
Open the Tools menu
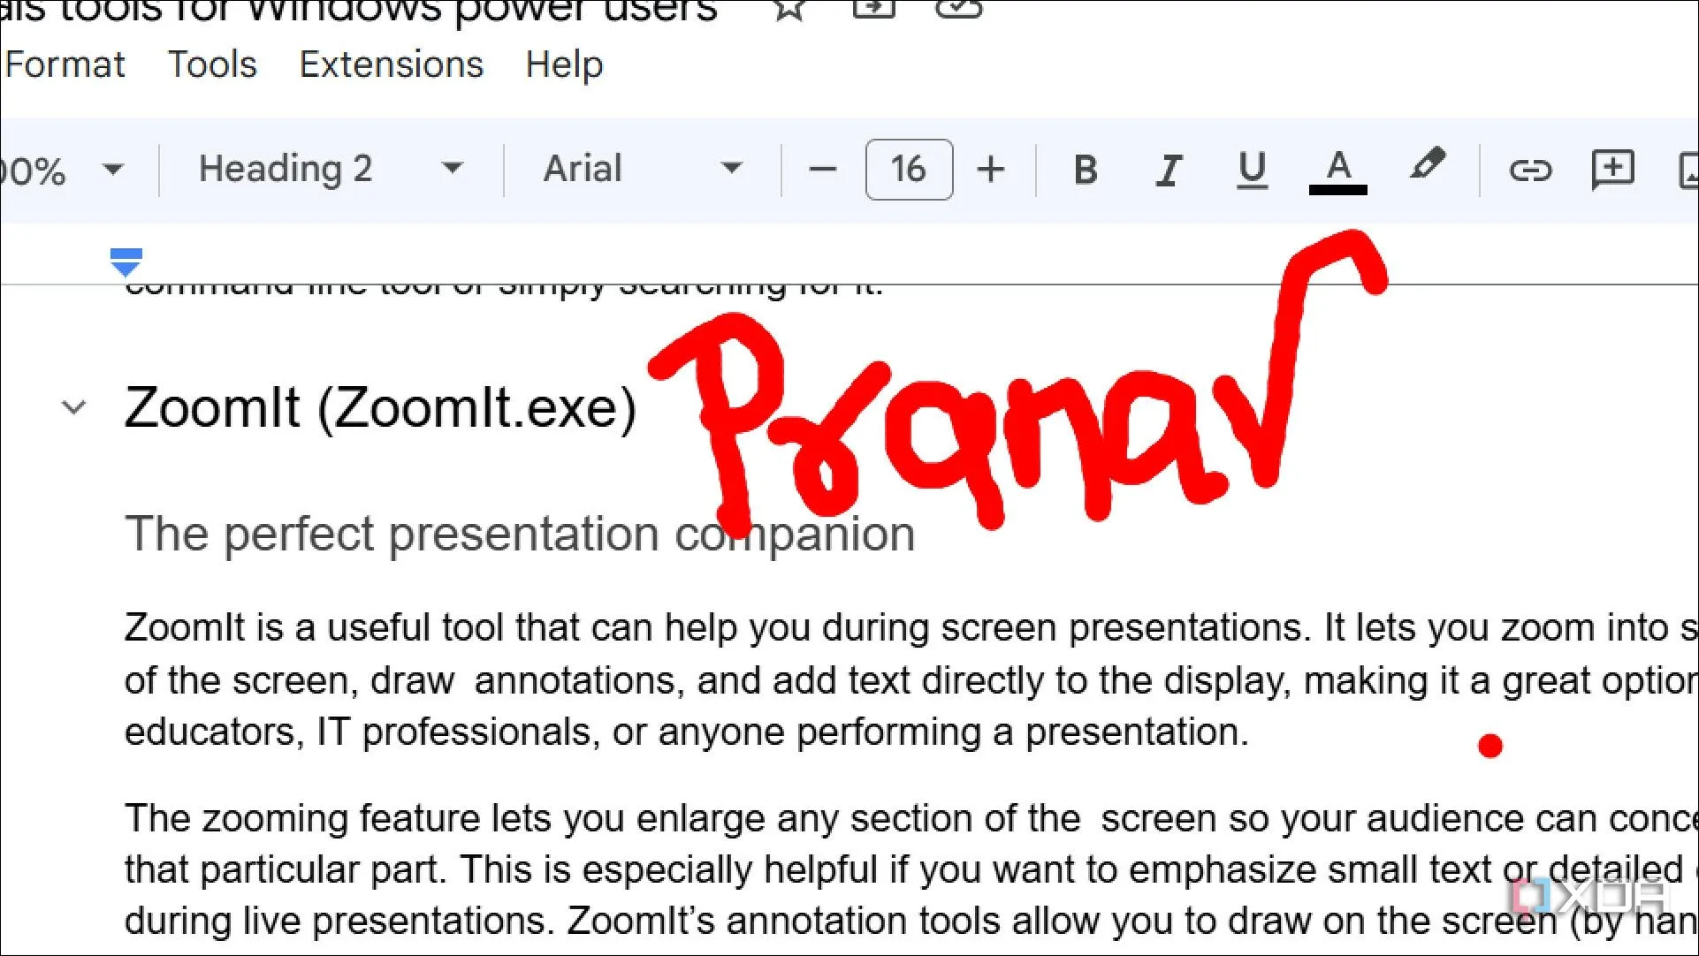[212, 64]
